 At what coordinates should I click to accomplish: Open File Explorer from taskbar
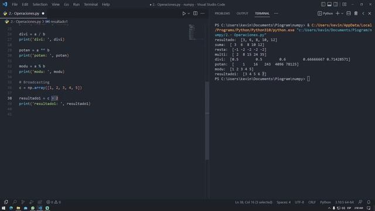(18, 208)
